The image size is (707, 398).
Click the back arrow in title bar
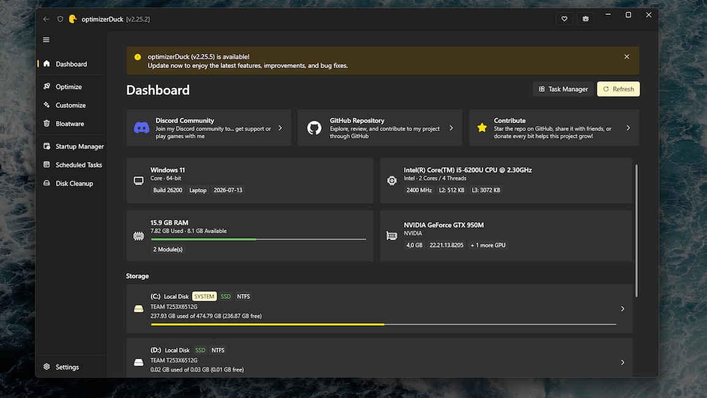click(x=46, y=19)
